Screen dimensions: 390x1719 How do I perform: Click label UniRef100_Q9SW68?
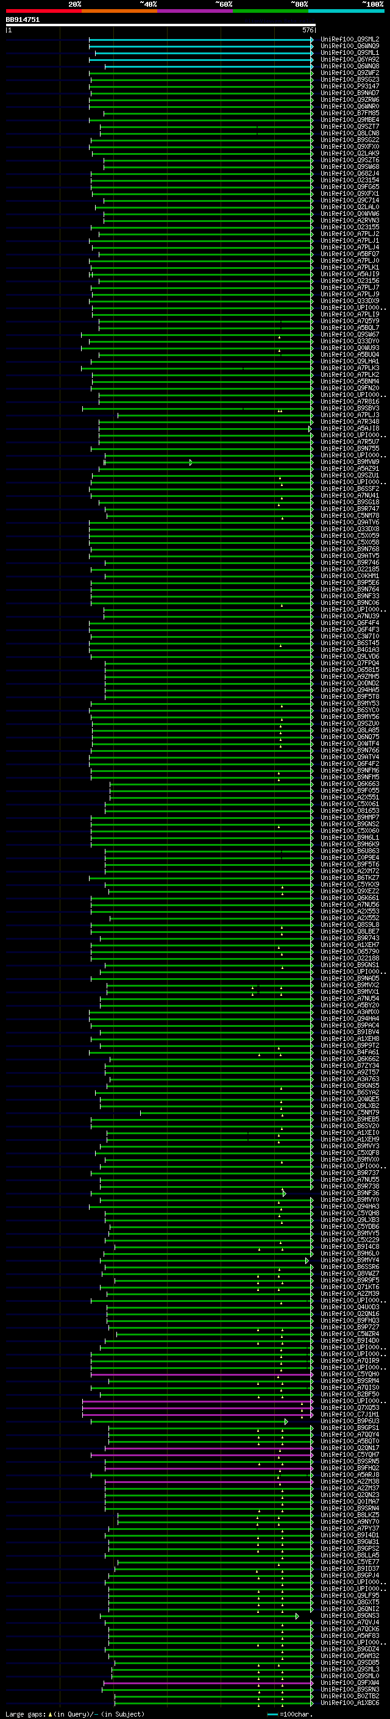tap(350, 167)
